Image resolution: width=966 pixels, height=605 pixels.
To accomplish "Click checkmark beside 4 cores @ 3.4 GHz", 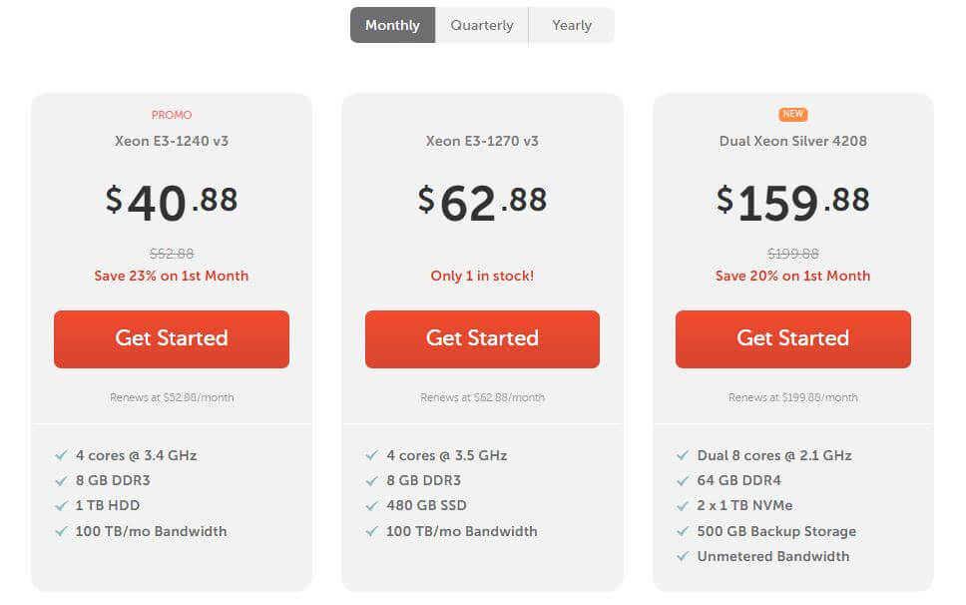I will point(62,455).
